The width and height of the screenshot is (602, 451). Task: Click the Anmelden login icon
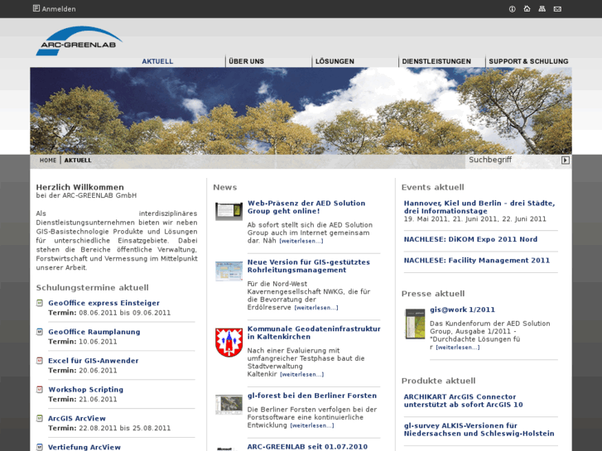pos(36,8)
